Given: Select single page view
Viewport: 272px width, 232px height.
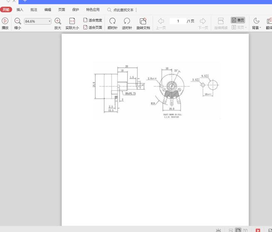Looking at the screenshot, I should click(238, 20).
